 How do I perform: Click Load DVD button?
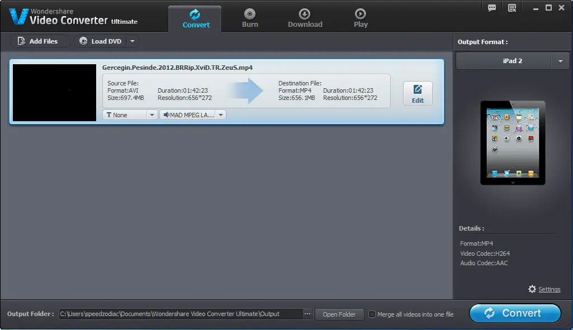[101, 41]
